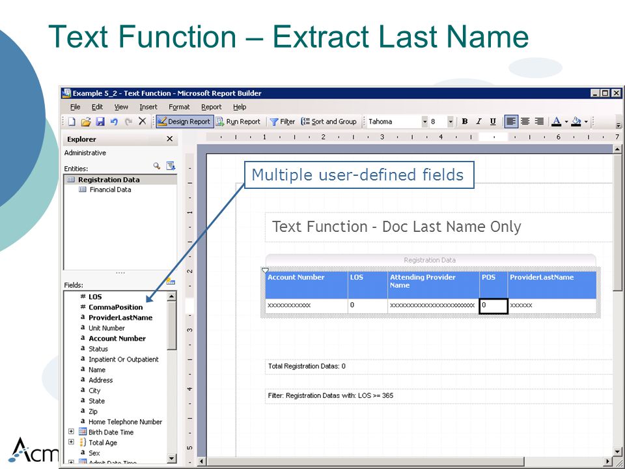The height and width of the screenshot is (469, 625).
Task: Center align text
Action: click(x=525, y=122)
